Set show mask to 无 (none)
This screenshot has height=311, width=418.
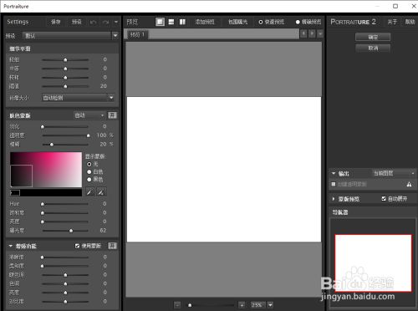pos(89,164)
